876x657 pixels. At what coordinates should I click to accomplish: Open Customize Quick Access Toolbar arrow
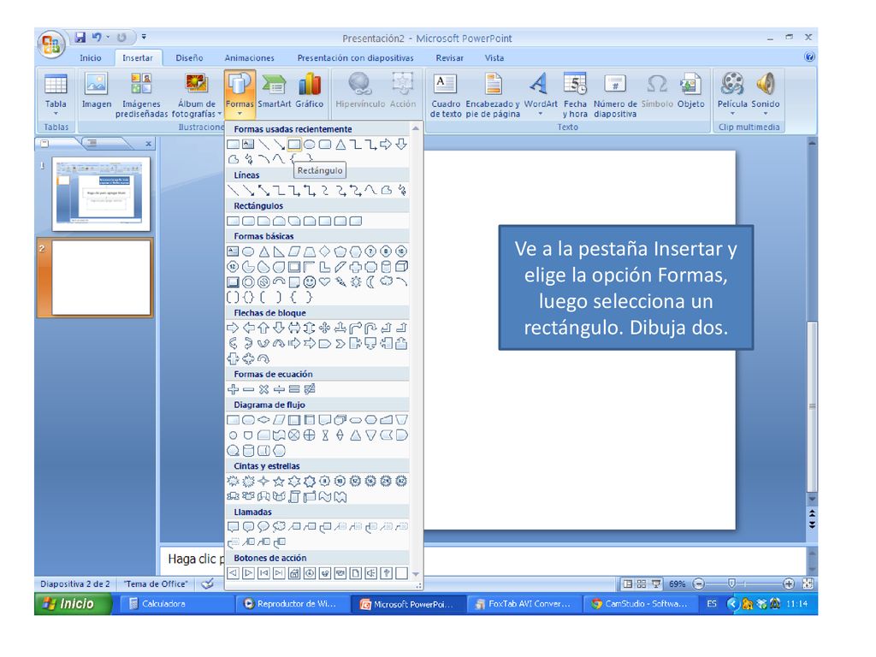click(x=144, y=37)
